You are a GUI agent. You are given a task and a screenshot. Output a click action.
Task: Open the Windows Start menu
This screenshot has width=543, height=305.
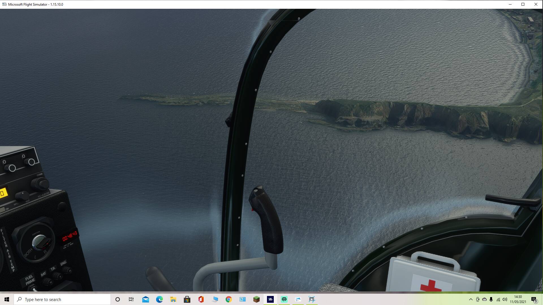click(7, 299)
